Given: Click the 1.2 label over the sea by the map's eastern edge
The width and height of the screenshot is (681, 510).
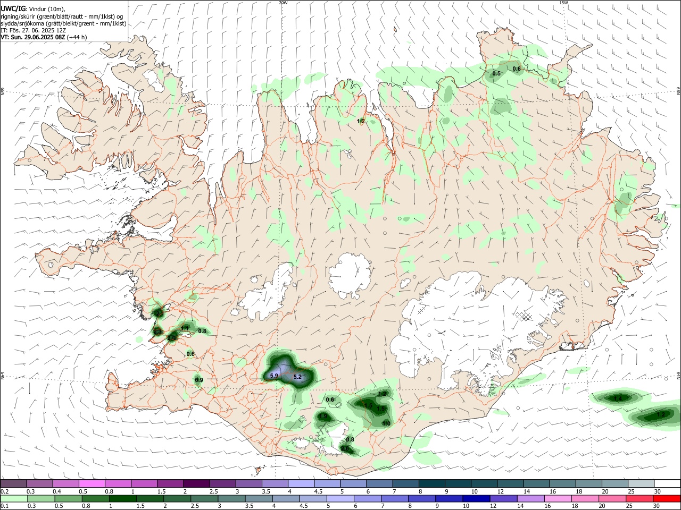Looking at the screenshot, I should click(x=661, y=414).
